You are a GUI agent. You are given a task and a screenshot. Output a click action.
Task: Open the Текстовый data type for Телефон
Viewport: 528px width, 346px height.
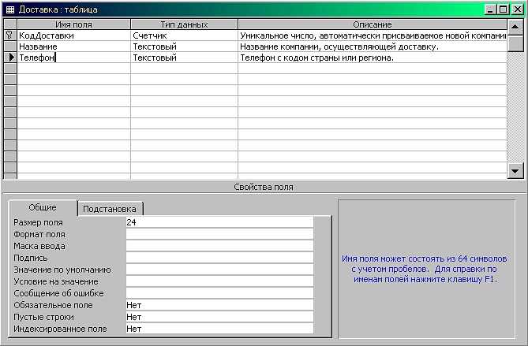pos(184,58)
